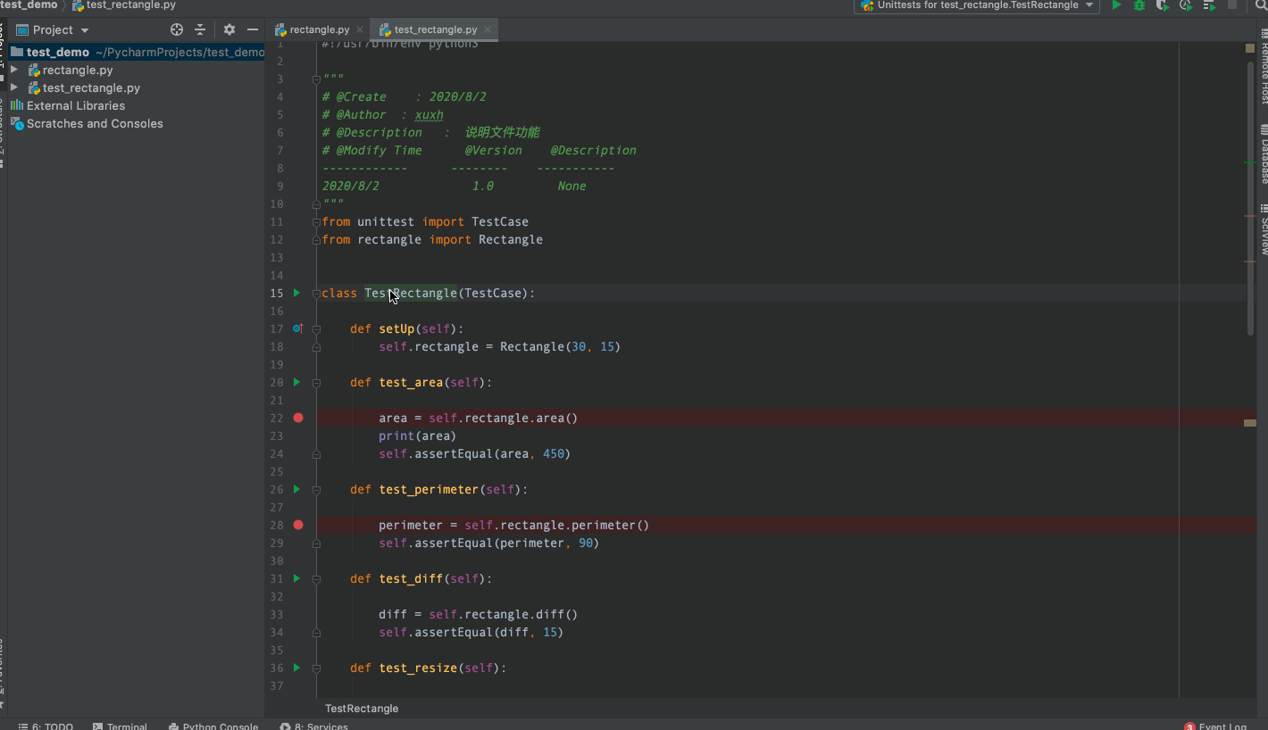Collapse the docstring fold at line 3
Screen dimensions: 1268x730
click(316, 79)
